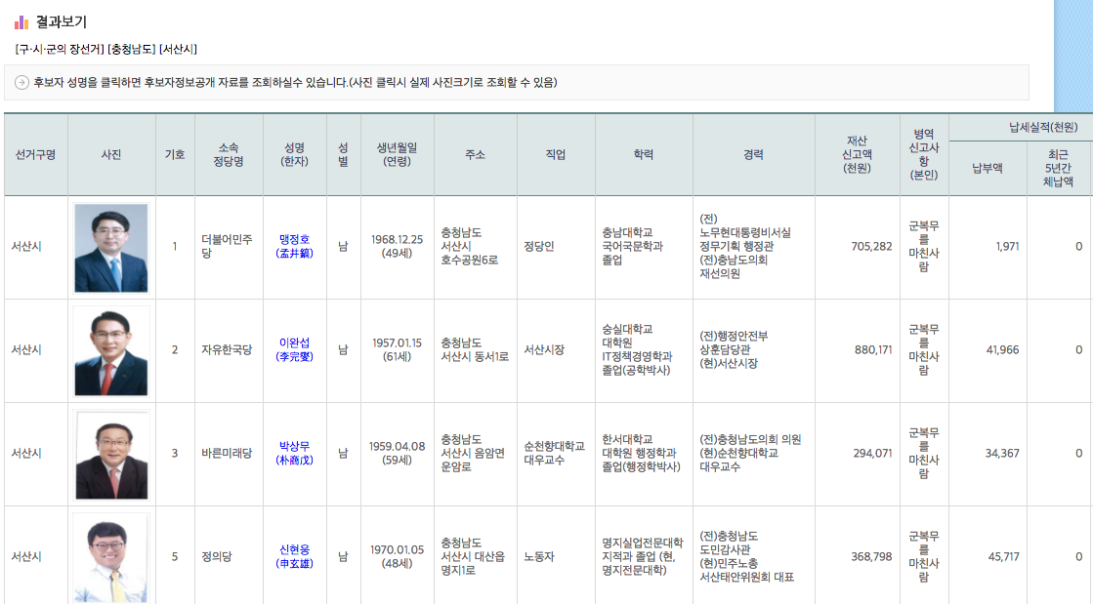Select the 바른미래당 party cell
Viewport: 1093px width, 604px height.
click(x=227, y=453)
